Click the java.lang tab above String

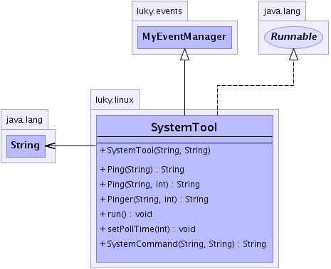[x=24, y=119]
